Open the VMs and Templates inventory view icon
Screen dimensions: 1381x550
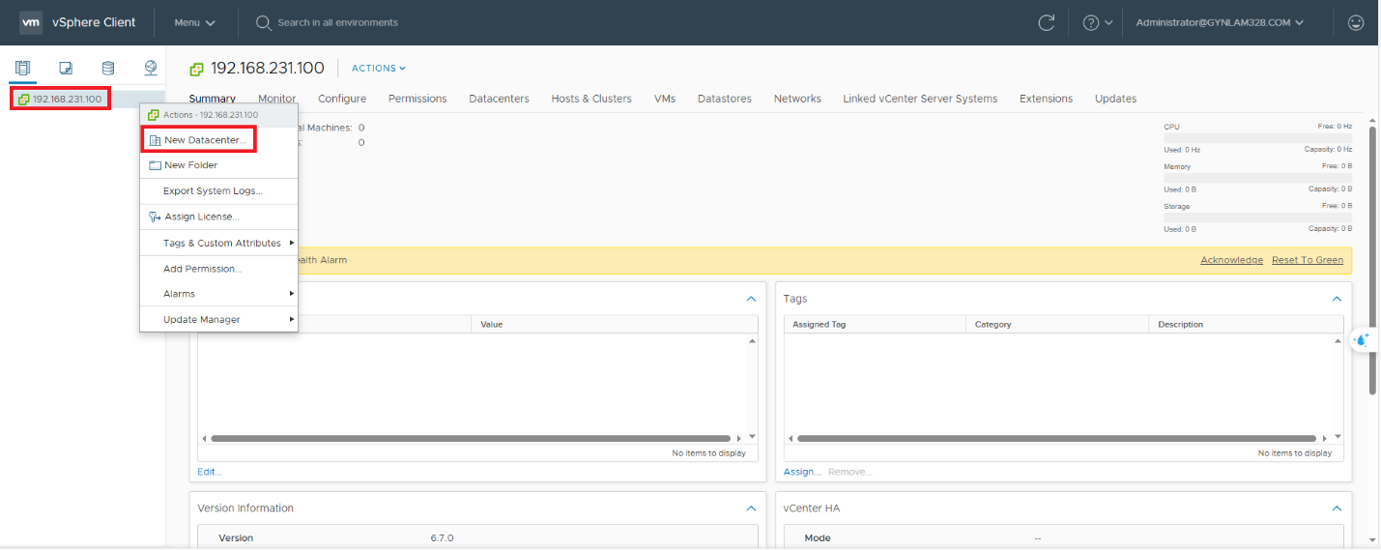coord(66,68)
